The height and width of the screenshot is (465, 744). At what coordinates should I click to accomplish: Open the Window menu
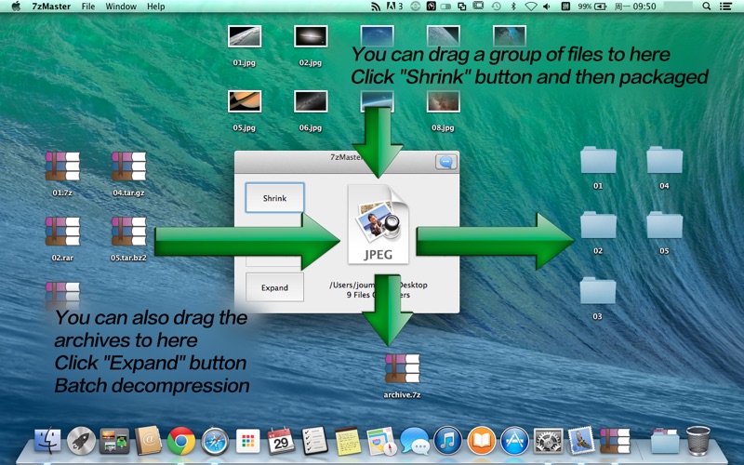tap(121, 7)
